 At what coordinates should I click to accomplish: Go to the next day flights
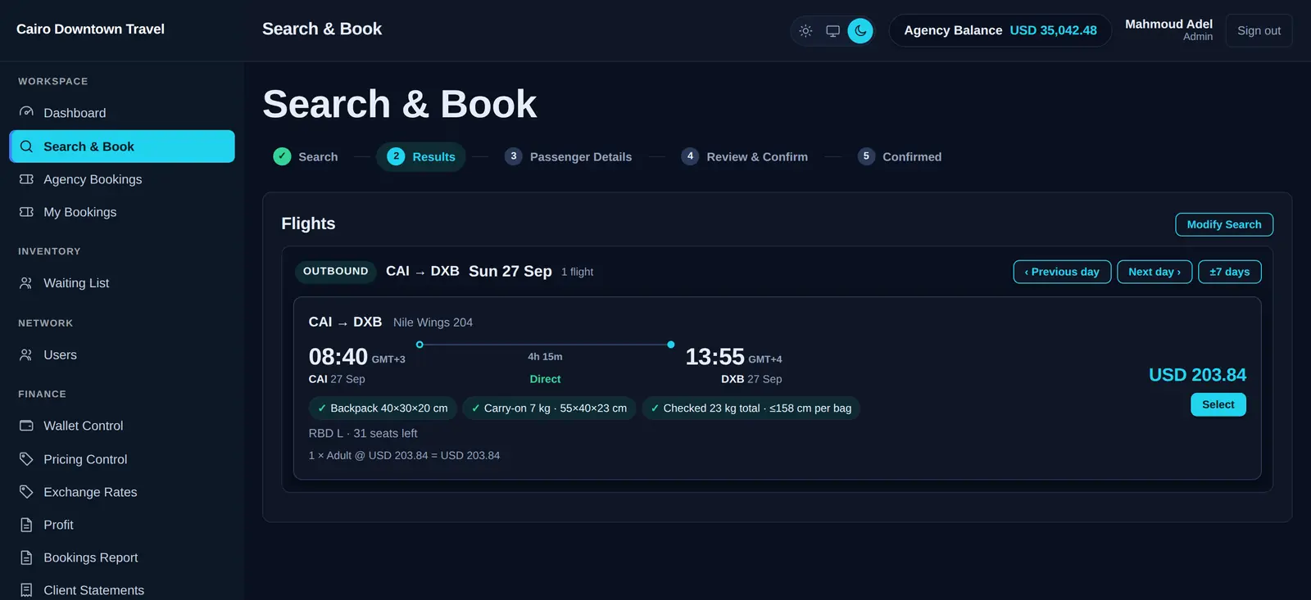click(x=1154, y=272)
